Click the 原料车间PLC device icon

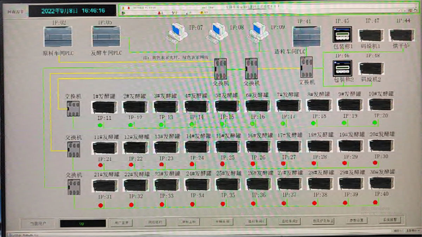[58, 37]
